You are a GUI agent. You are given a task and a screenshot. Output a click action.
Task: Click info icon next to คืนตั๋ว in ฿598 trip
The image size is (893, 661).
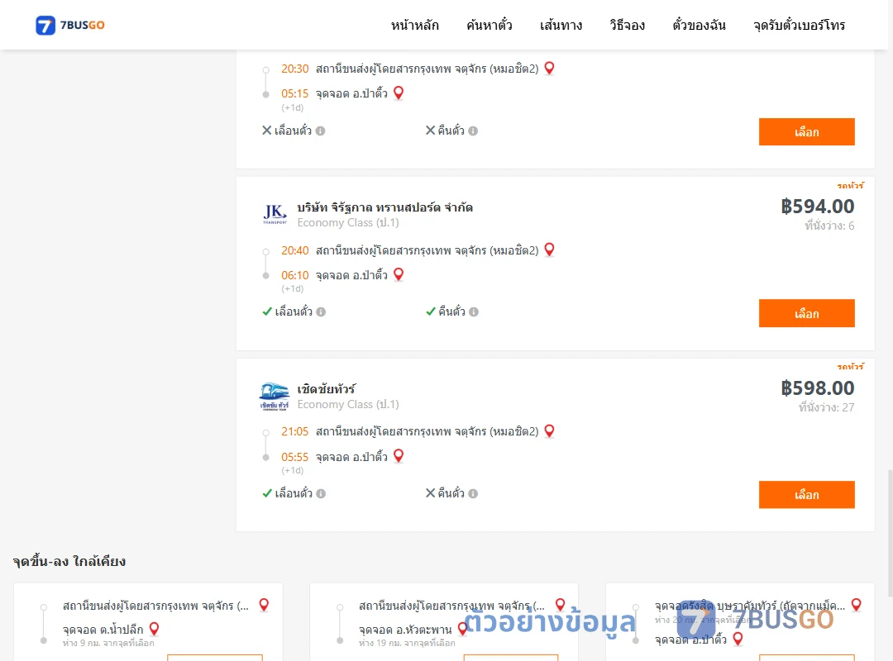tap(473, 493)
